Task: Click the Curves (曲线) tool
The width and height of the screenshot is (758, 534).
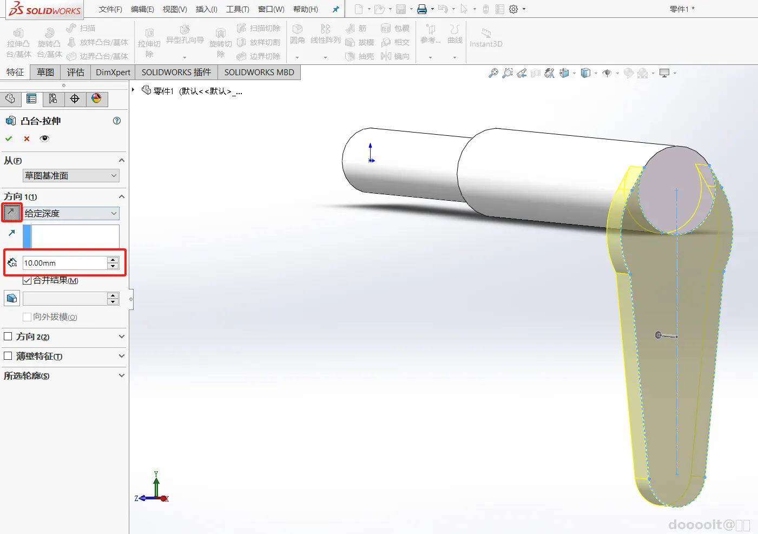Action: pos(455,35)
